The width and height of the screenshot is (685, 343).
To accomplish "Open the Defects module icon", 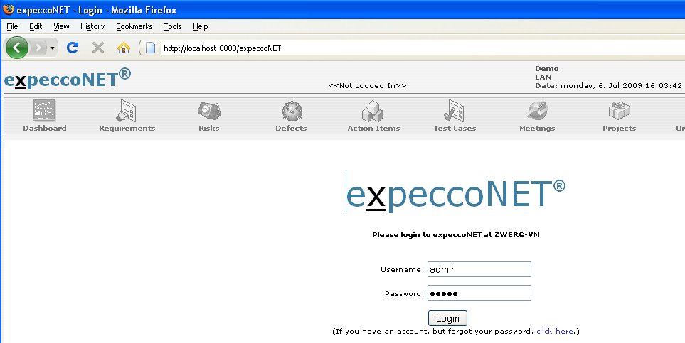I will coord(291,111).
